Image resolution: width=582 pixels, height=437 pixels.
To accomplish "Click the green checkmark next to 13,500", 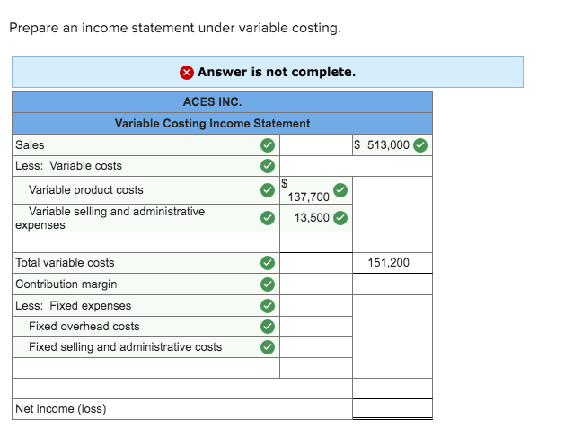I will click(x=340, y=218).
